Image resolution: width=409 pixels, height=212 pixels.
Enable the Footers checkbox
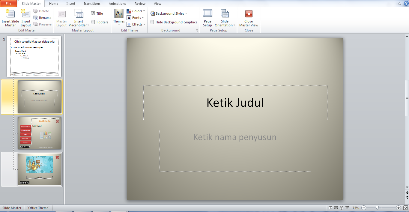point(93,22)
